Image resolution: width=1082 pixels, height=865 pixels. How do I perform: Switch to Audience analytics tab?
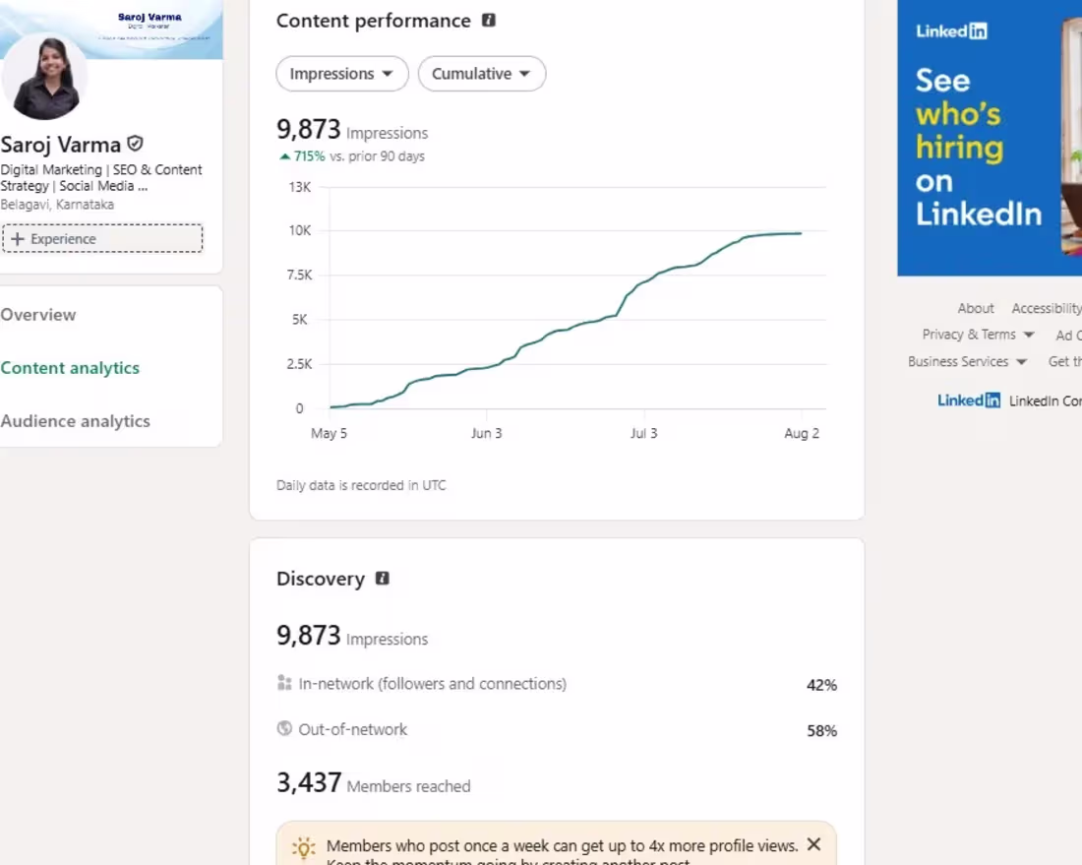pos(75,421)
